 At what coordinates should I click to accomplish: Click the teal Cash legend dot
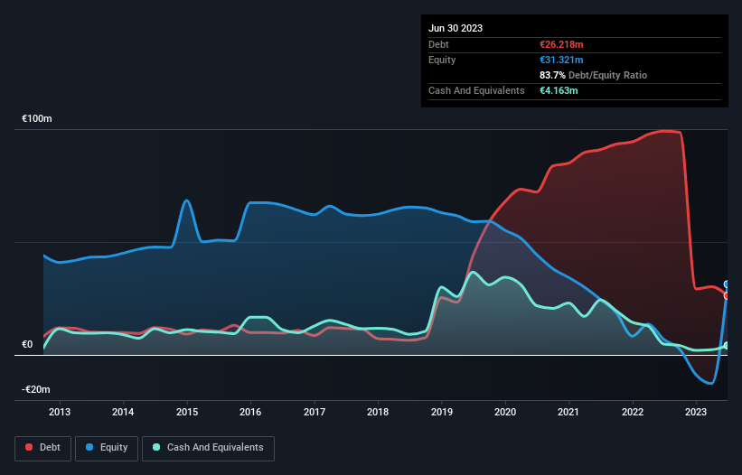pos(156,447)
